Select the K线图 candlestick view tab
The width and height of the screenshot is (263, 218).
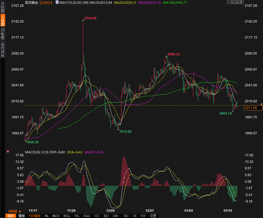click(x=2, y=21)
